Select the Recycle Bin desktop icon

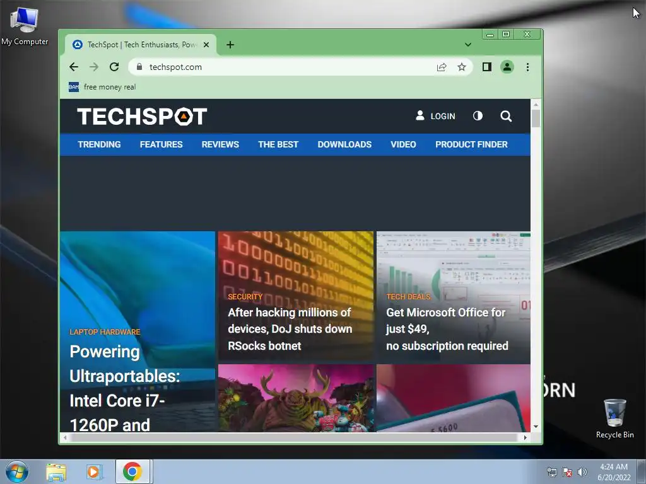coord(614,418)
